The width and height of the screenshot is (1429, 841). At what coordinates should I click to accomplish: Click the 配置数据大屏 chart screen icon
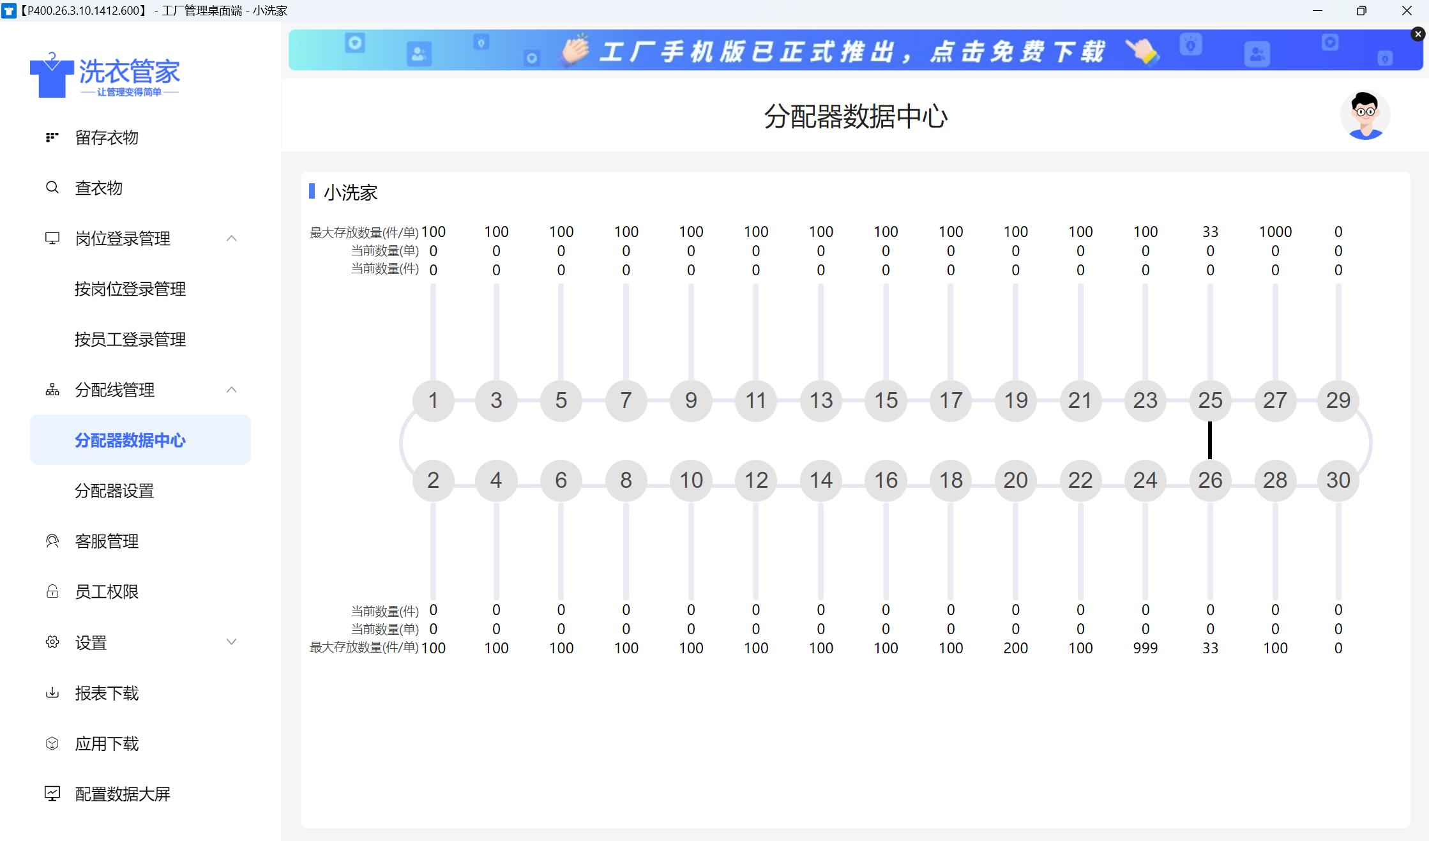tap(52, 794)
